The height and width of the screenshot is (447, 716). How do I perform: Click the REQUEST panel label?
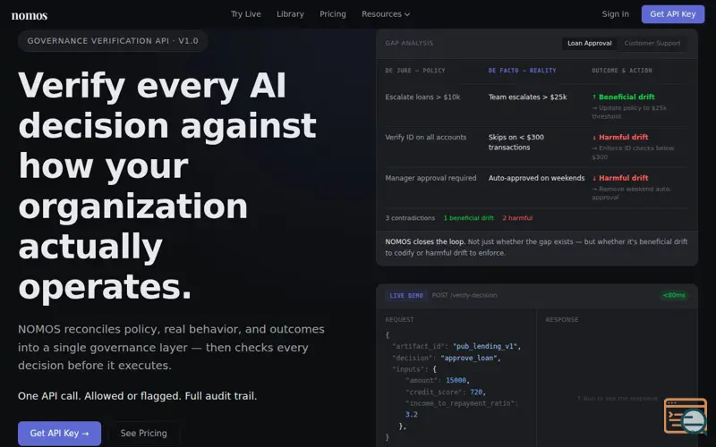tap(399, 320)
